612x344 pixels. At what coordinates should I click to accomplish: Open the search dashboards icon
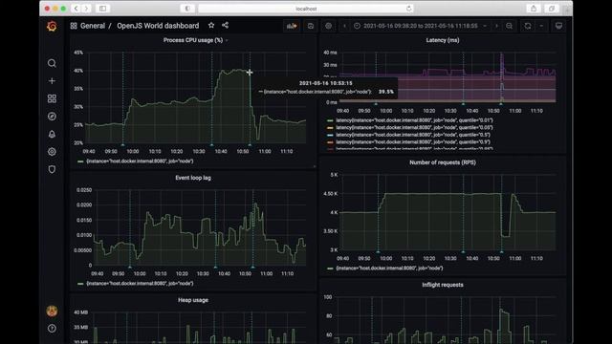52,63
